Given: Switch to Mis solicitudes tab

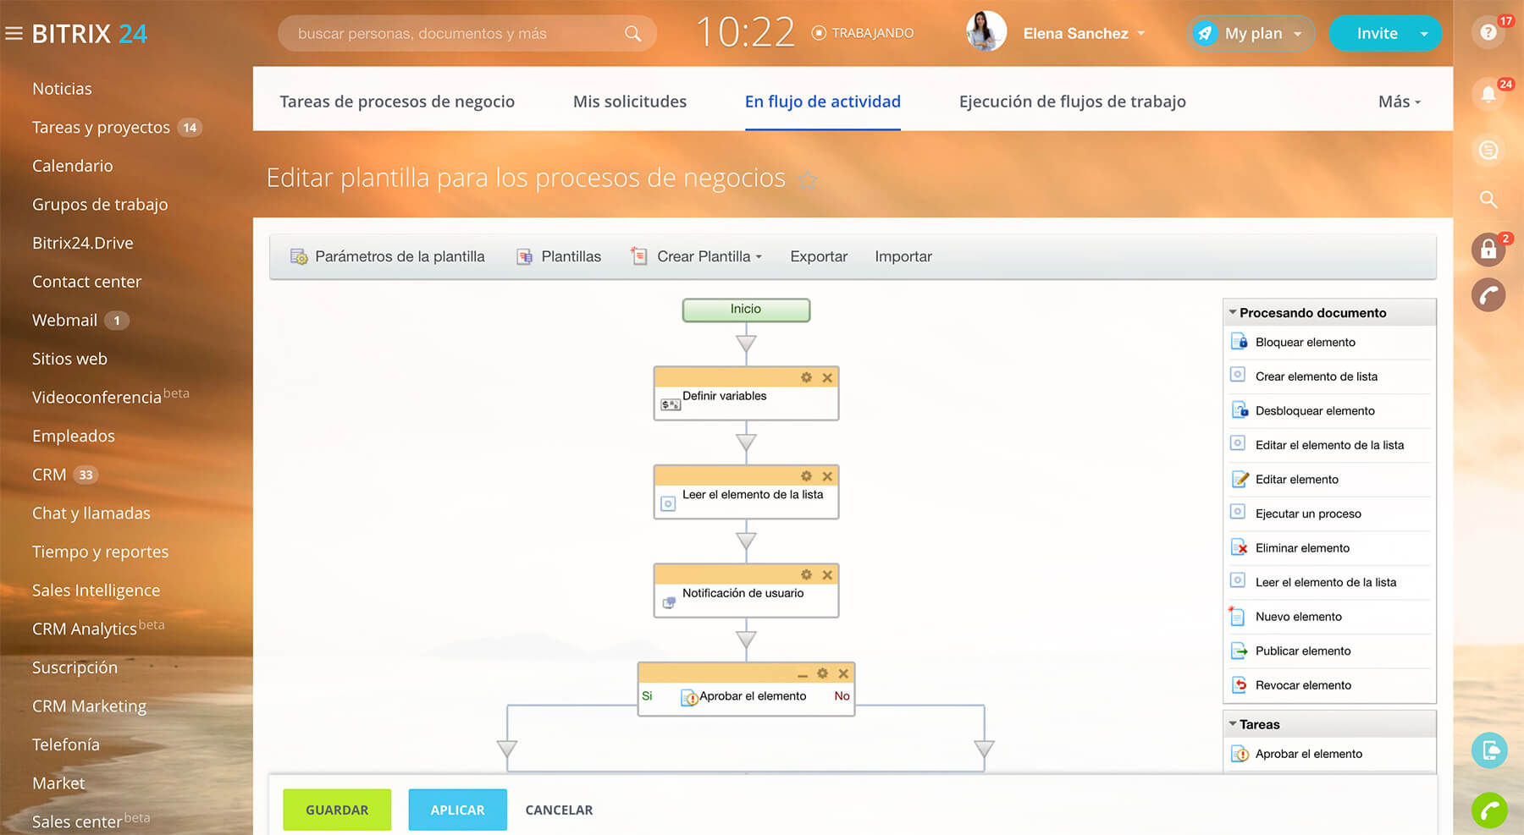Looking at the screenshot, I should click(629, 102).
